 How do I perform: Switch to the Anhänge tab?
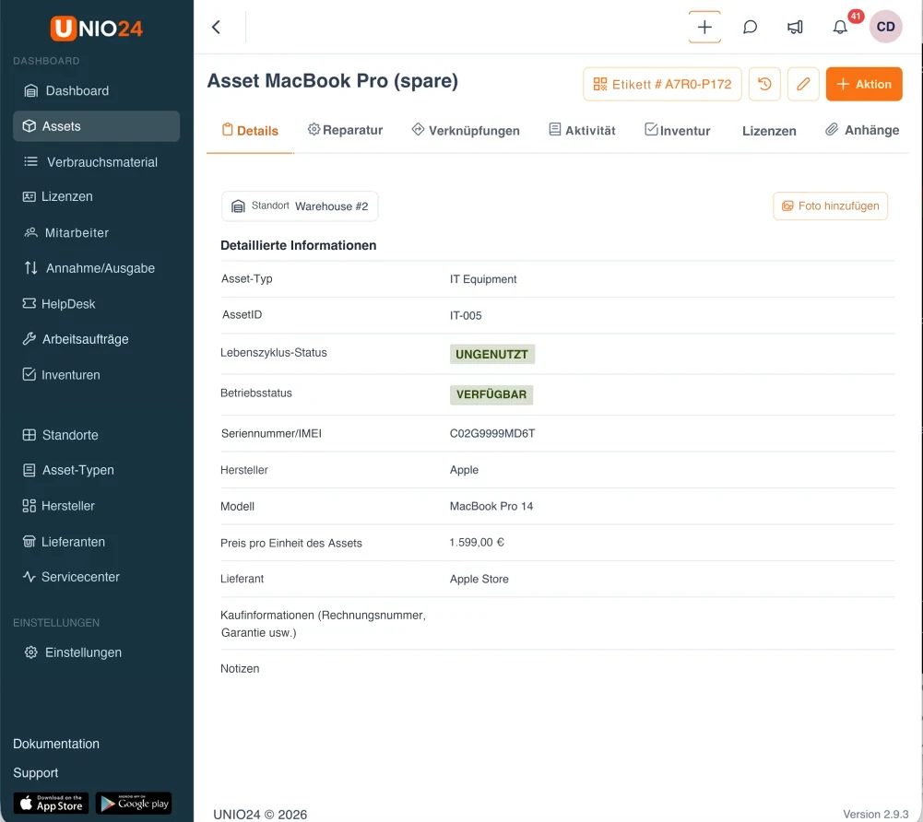coord(862,130)
